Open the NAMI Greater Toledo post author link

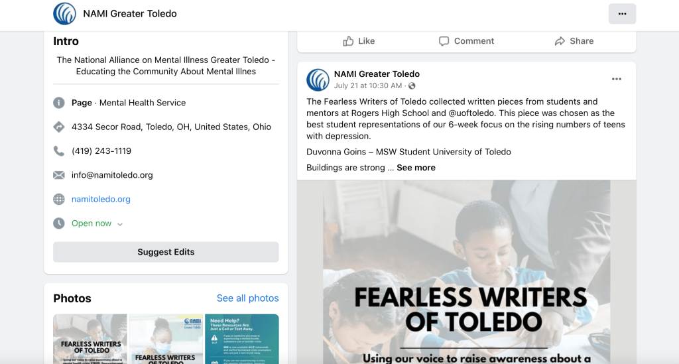click(377, 74)
